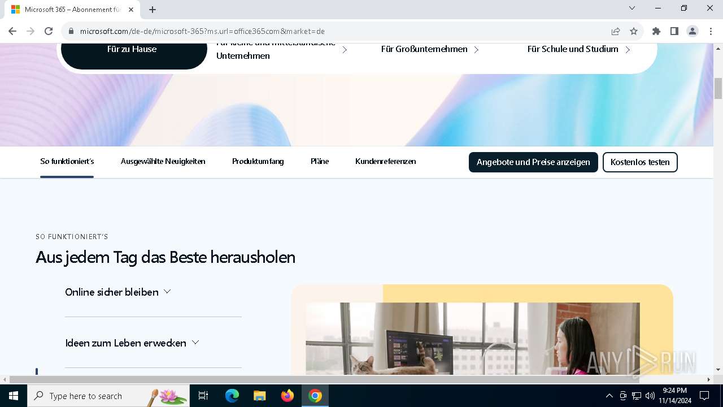Screen dimensions: 723x407
Task: Jump to Ausgewählte Neuigkeiten section
Action: pos(163,162)
